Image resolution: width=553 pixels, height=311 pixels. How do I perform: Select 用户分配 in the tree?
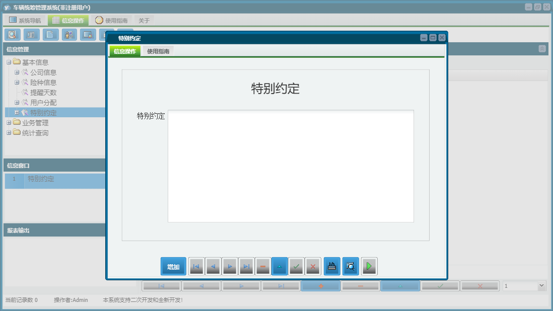click(x=43, y=103)
